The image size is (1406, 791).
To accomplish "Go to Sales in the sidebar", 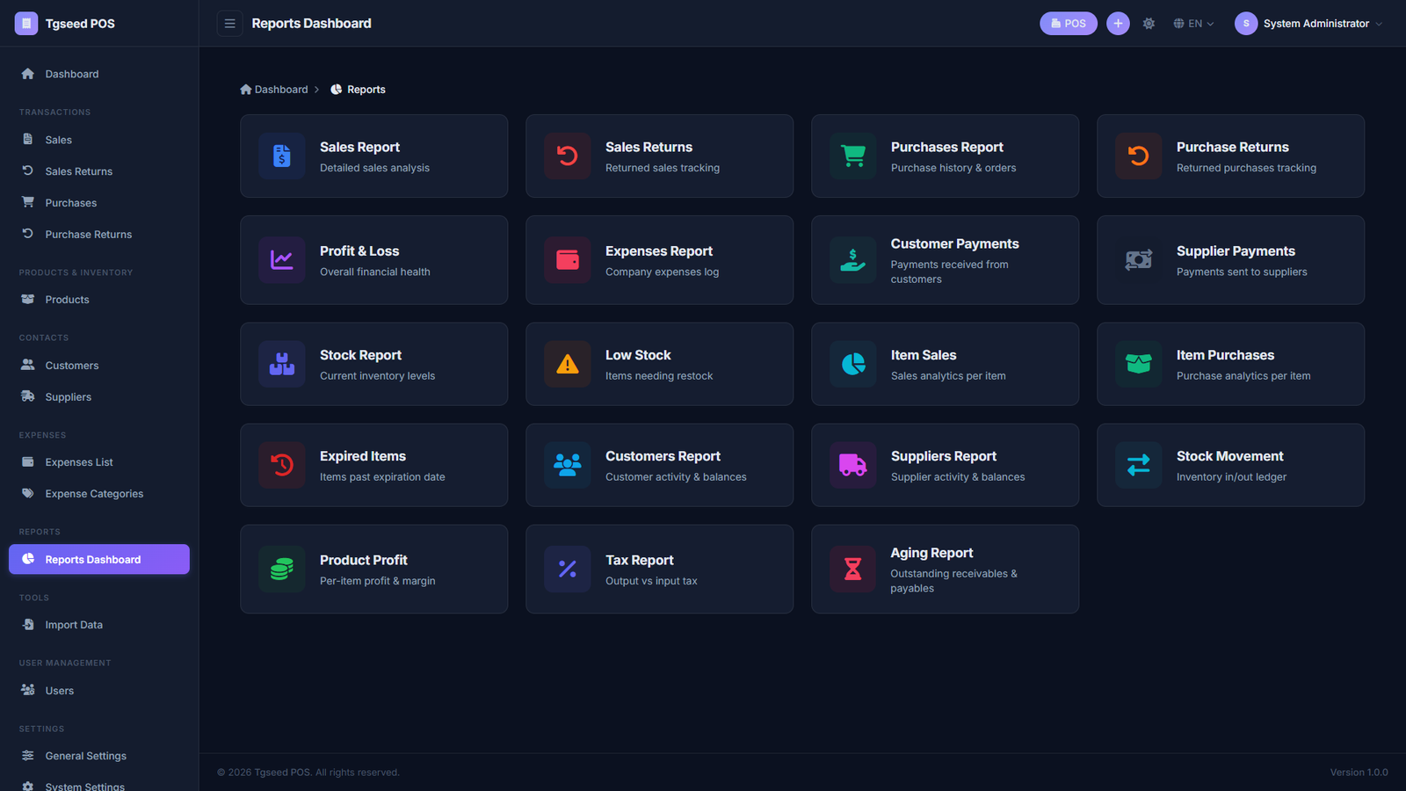I will (x=99, y=140).
